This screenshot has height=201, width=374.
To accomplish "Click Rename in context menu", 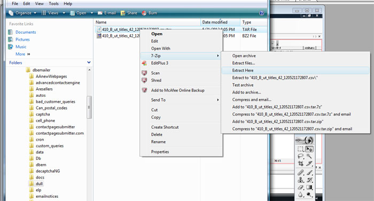I will point(181,142).
